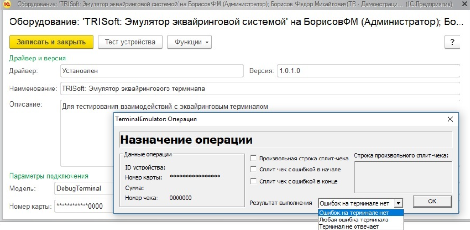Open help with the '?' button
The width and height of the screenshot is (470, 230).
pyautogui.click(x=452, y=42)
